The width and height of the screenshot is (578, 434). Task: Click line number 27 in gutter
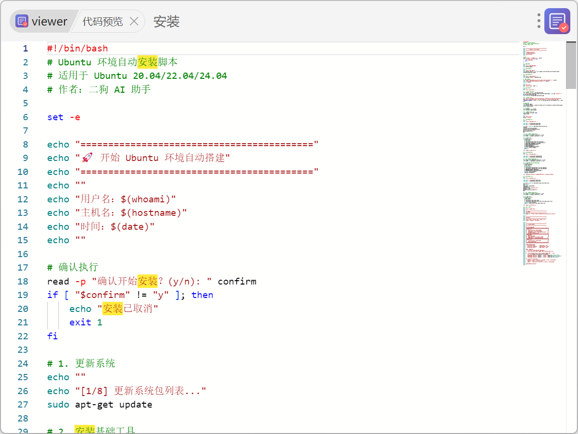(23, 405)
